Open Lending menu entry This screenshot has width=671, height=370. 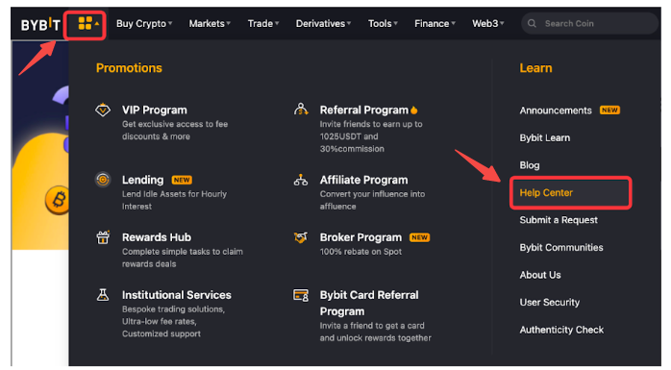click(143, 180)
